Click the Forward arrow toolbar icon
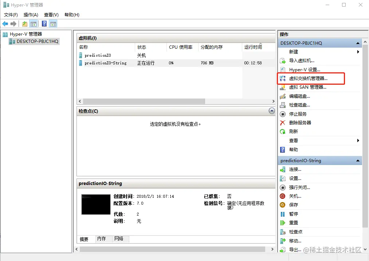The image size is (369, 261). (13, 24)
